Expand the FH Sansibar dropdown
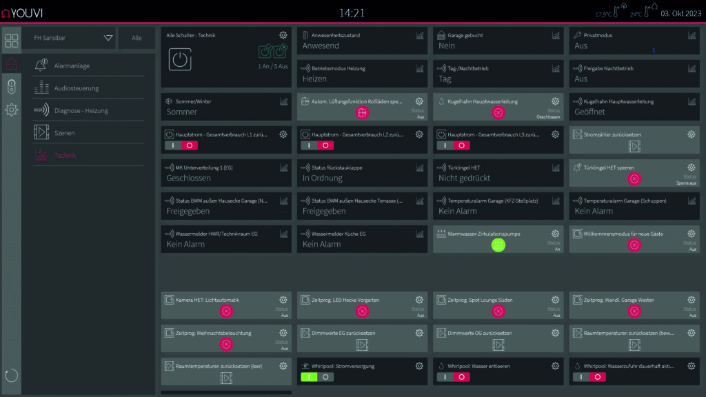This screenshot has width=706, height=397. [108, 38]
